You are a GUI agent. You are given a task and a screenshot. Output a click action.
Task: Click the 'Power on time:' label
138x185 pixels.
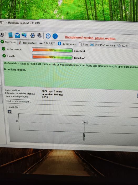[x=13, y=90]
